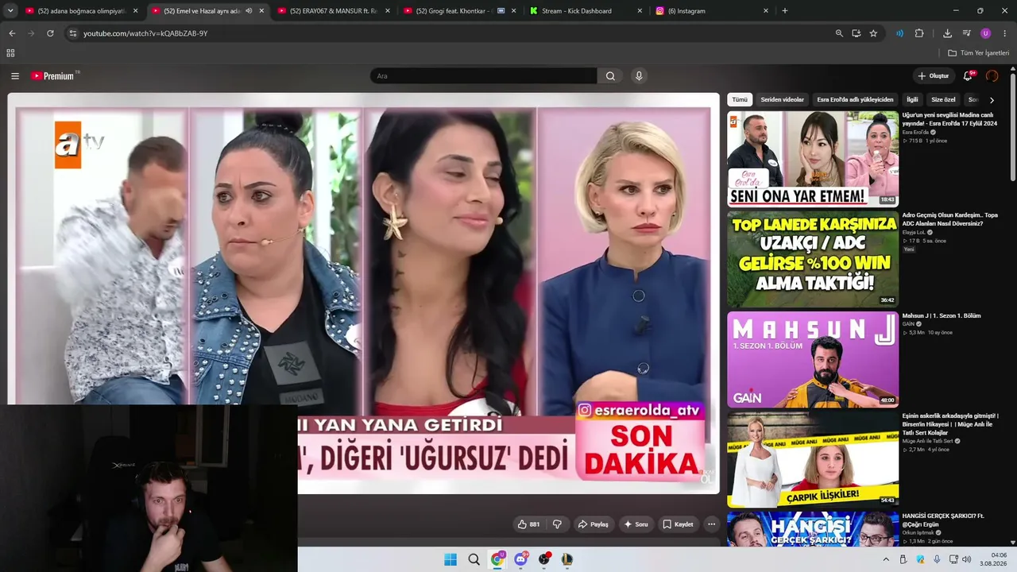Image resolution: width=1017 pixels, height=572 pixels.
Task: Open a new browser tab
Action: point(785,11)
